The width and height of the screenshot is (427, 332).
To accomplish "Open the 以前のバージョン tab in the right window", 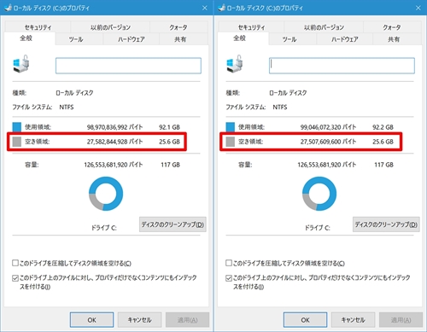I will point(324,27).
